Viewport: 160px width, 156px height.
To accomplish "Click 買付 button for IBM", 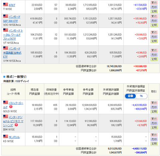I will [x=154, y=119].
